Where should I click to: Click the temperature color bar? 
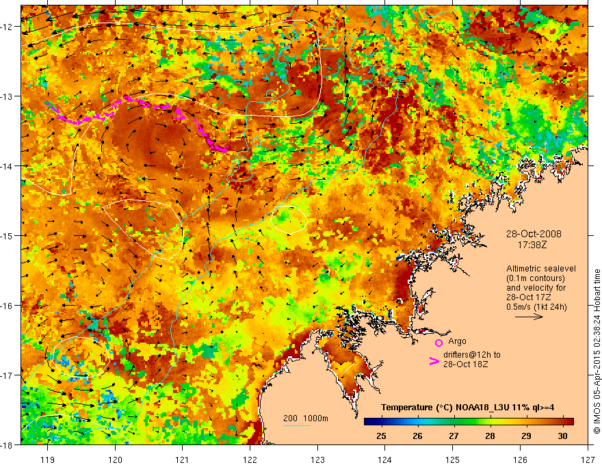coord(469,421)
